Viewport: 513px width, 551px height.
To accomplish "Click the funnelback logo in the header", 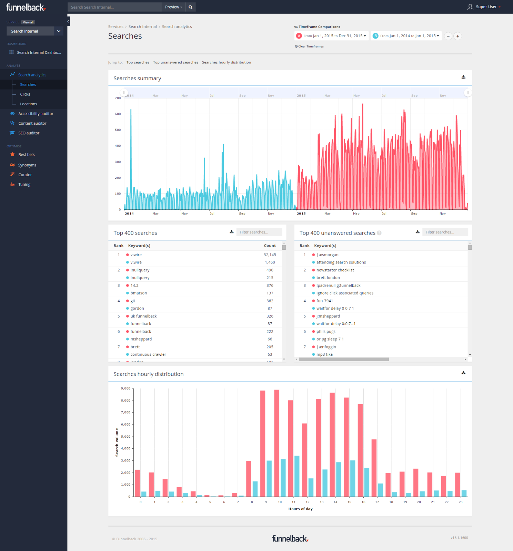I will point(26,7).
